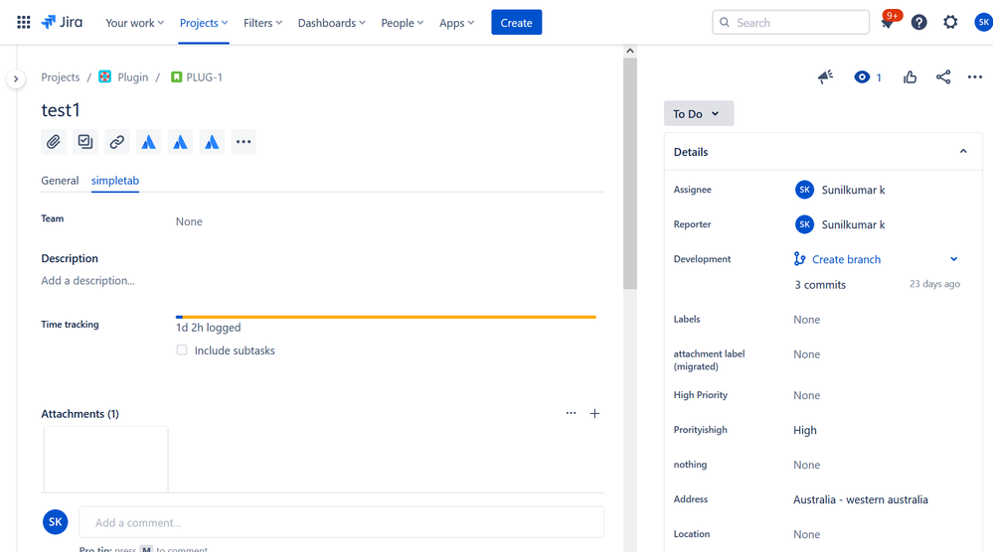
Task: Open the help question mark icon
Action: pyautogui.click(x=918, y=23)
